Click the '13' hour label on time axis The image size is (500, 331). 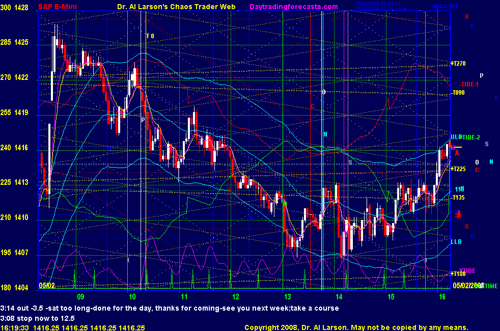pyautogui.click(x=287, y=297)
